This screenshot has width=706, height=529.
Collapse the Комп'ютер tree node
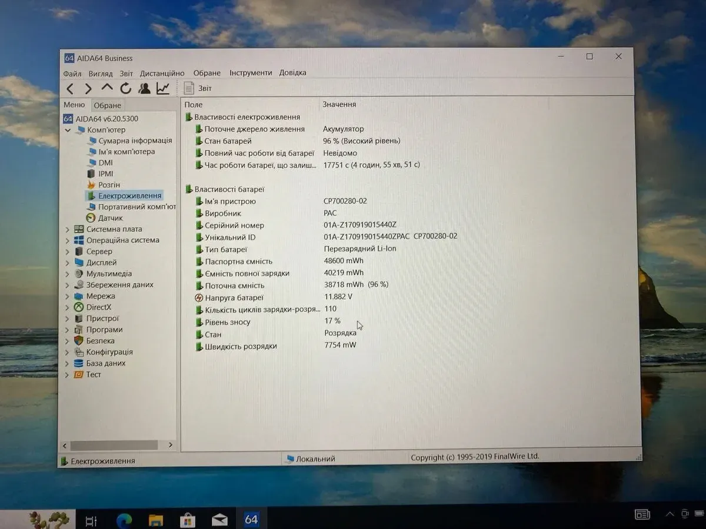coord(68,130)
